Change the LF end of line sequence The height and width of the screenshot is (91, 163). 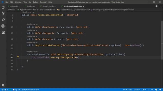click(149, 90)
